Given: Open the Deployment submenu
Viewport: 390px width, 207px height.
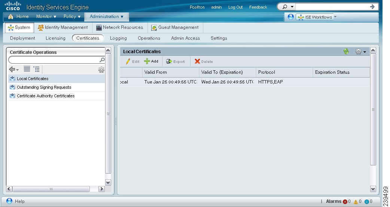Looking at the screenshot, I should [x=22, y=38].
